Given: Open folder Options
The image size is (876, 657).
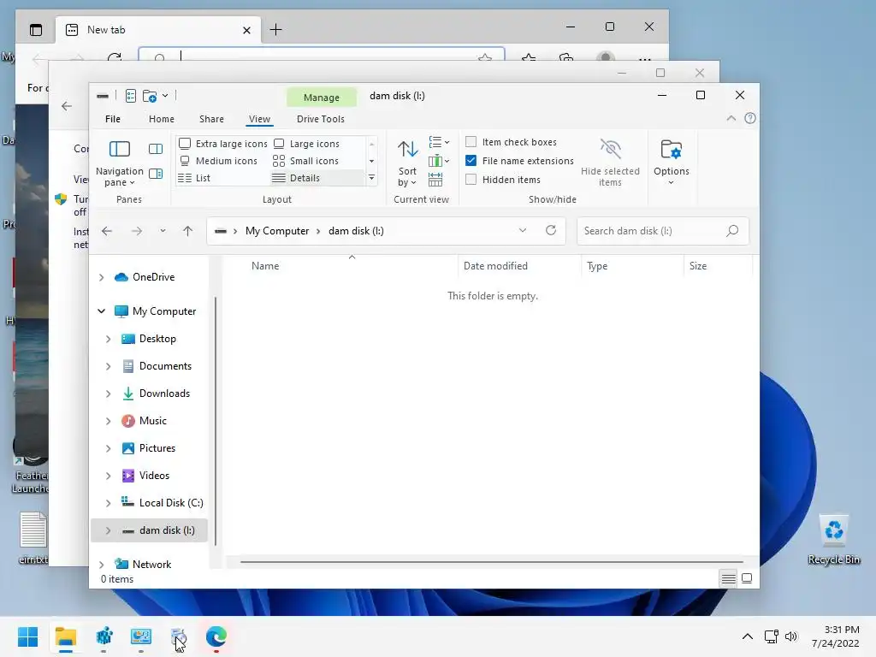Looking at the screenshot, I should coord(671,163).
